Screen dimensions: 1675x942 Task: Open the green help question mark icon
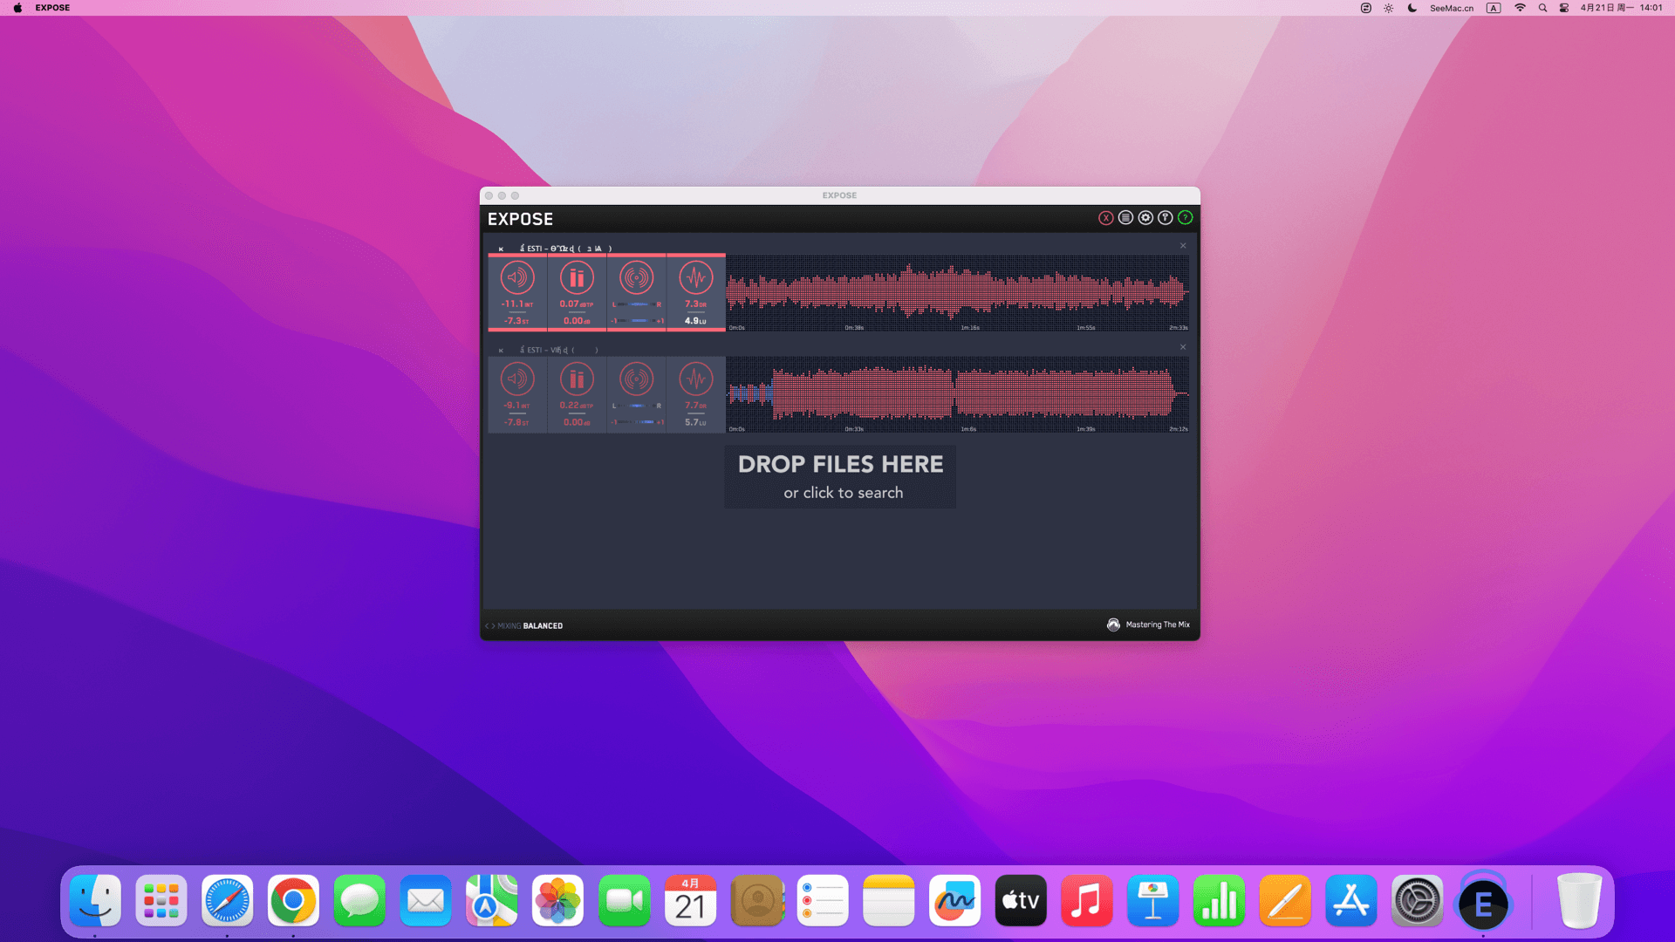click(x=1186, y=218)
